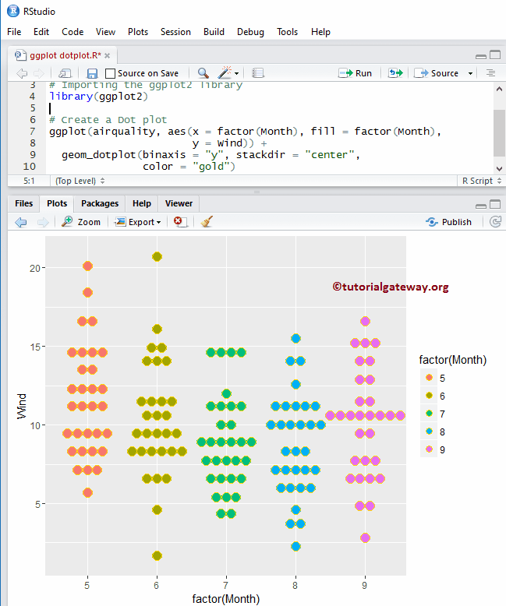506x606 pixels.
Task: Click legend swatch for month 7
Action: 429,414
